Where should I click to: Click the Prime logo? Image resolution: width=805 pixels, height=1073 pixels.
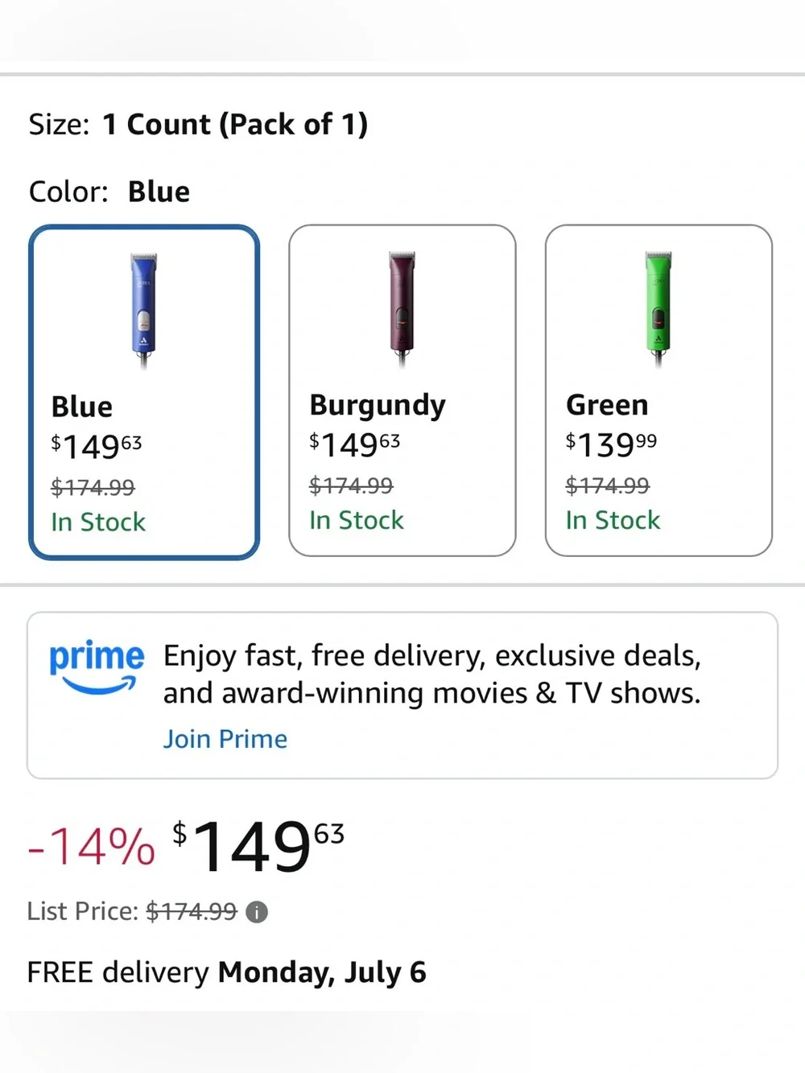tap(97, 667)
